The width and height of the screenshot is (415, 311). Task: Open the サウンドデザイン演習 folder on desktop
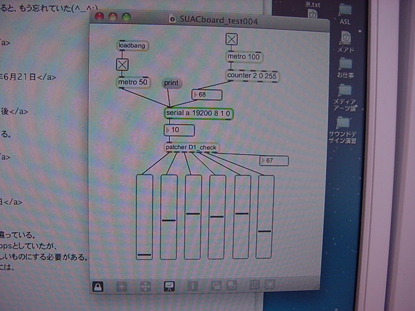point(343,130)
